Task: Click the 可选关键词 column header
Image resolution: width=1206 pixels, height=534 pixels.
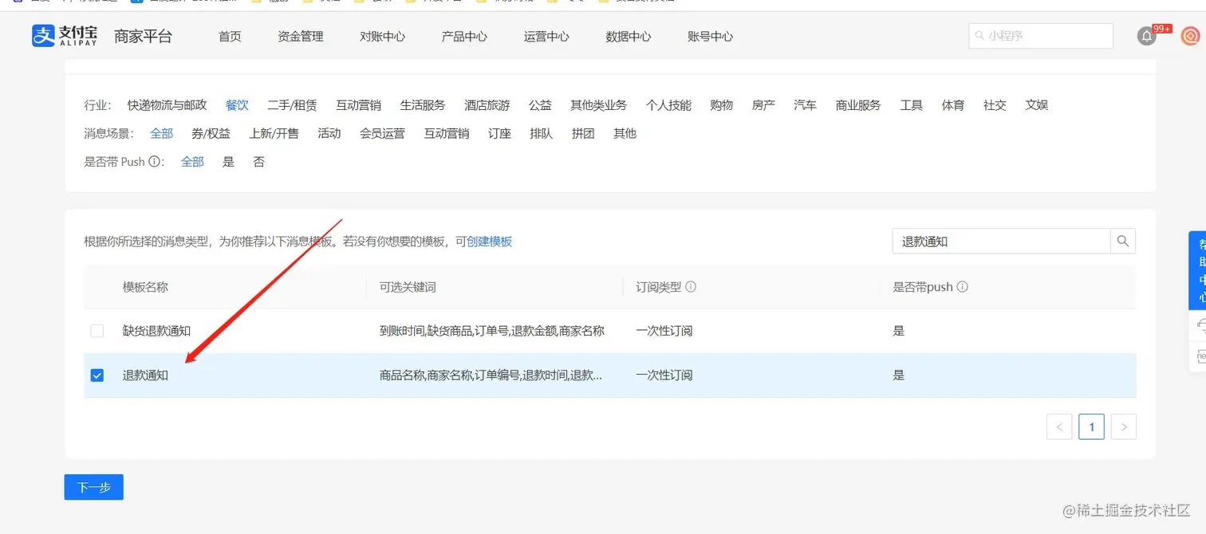Action: tap(408, 287)
